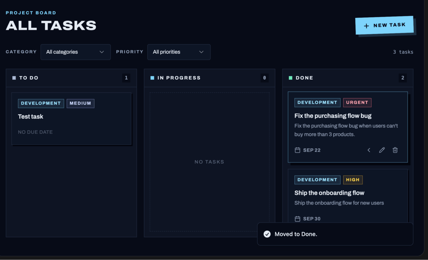Viewport: 428px width, 260px height.
Task: Open the Fix the purchasing flow bug title
Action: tap(333, 116)
